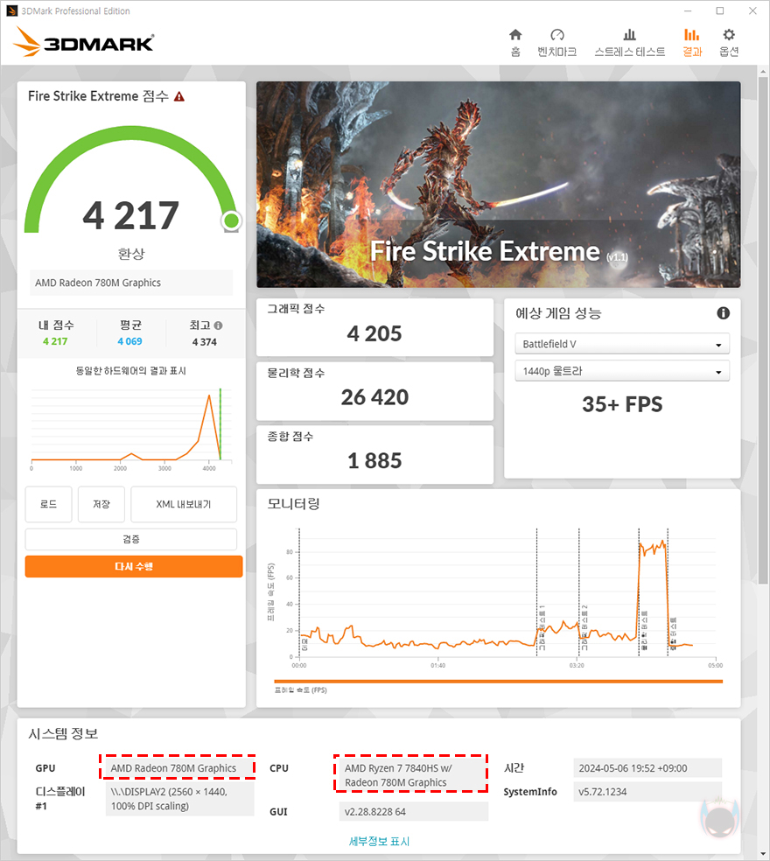
Task: Click the 물리학 점수 26 420 card
Action: (x=374, y=391)
